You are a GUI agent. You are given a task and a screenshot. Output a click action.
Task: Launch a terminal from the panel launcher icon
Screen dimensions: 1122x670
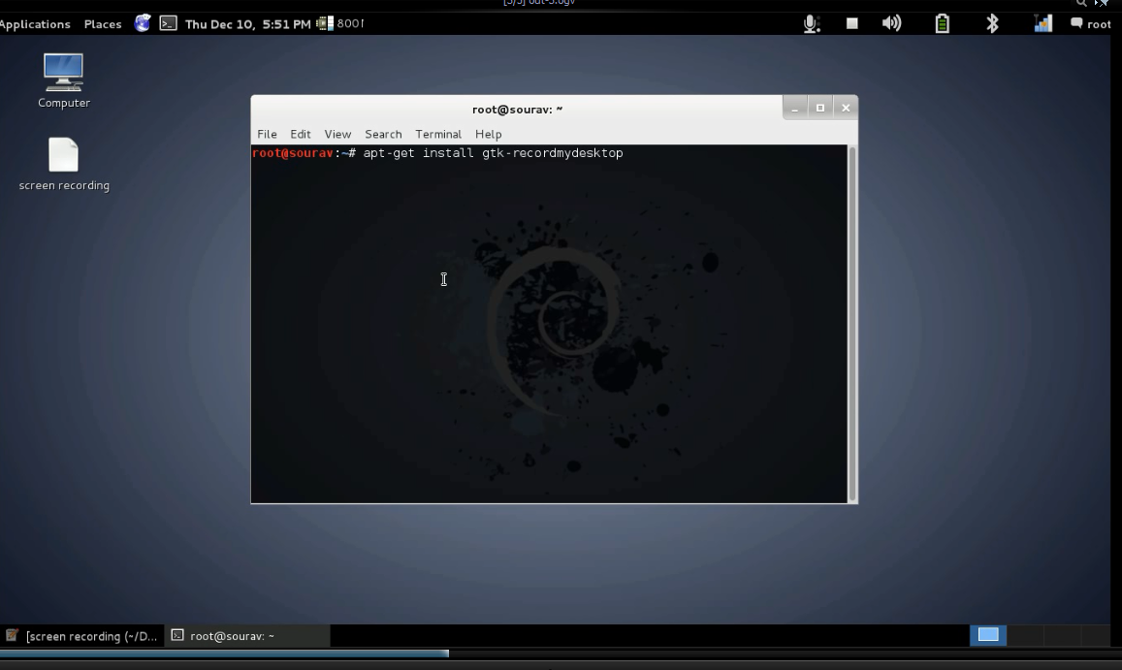pyautogui.click(x=169, y=22)
